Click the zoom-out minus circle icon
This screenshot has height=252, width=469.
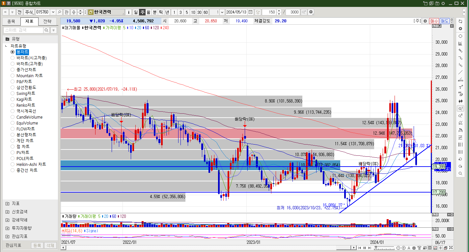pos(398,248)
